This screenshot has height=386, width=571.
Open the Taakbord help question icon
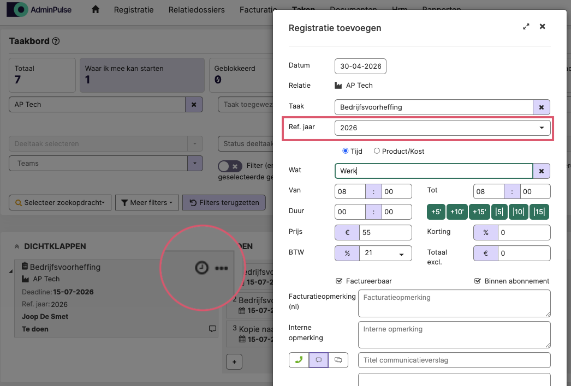pos(56,41)
